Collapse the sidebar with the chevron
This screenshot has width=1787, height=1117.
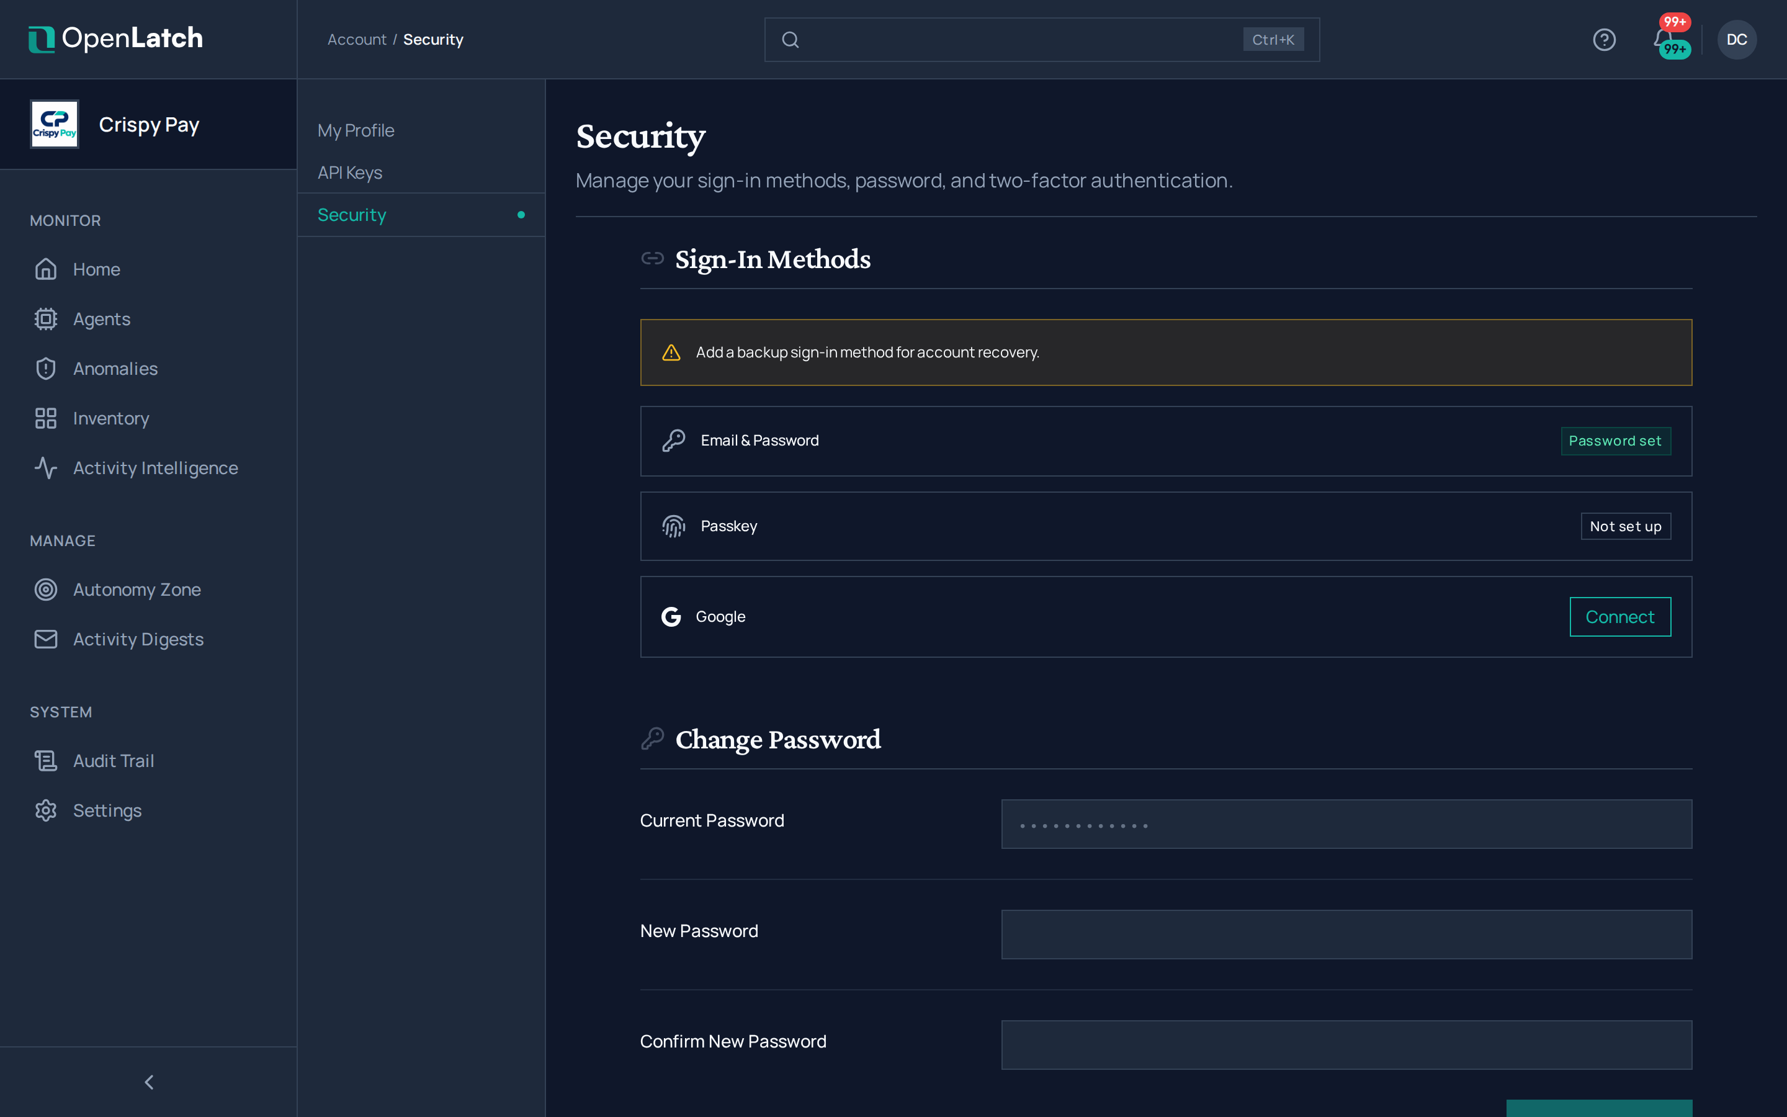point(148,1082)
